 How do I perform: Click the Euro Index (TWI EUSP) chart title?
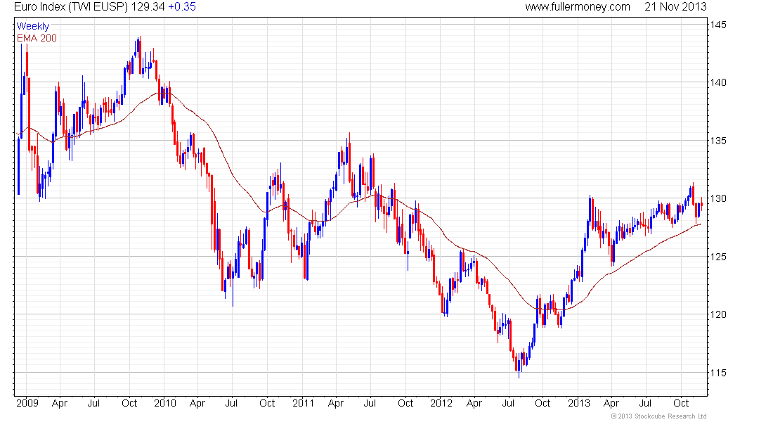coord(71,7)
